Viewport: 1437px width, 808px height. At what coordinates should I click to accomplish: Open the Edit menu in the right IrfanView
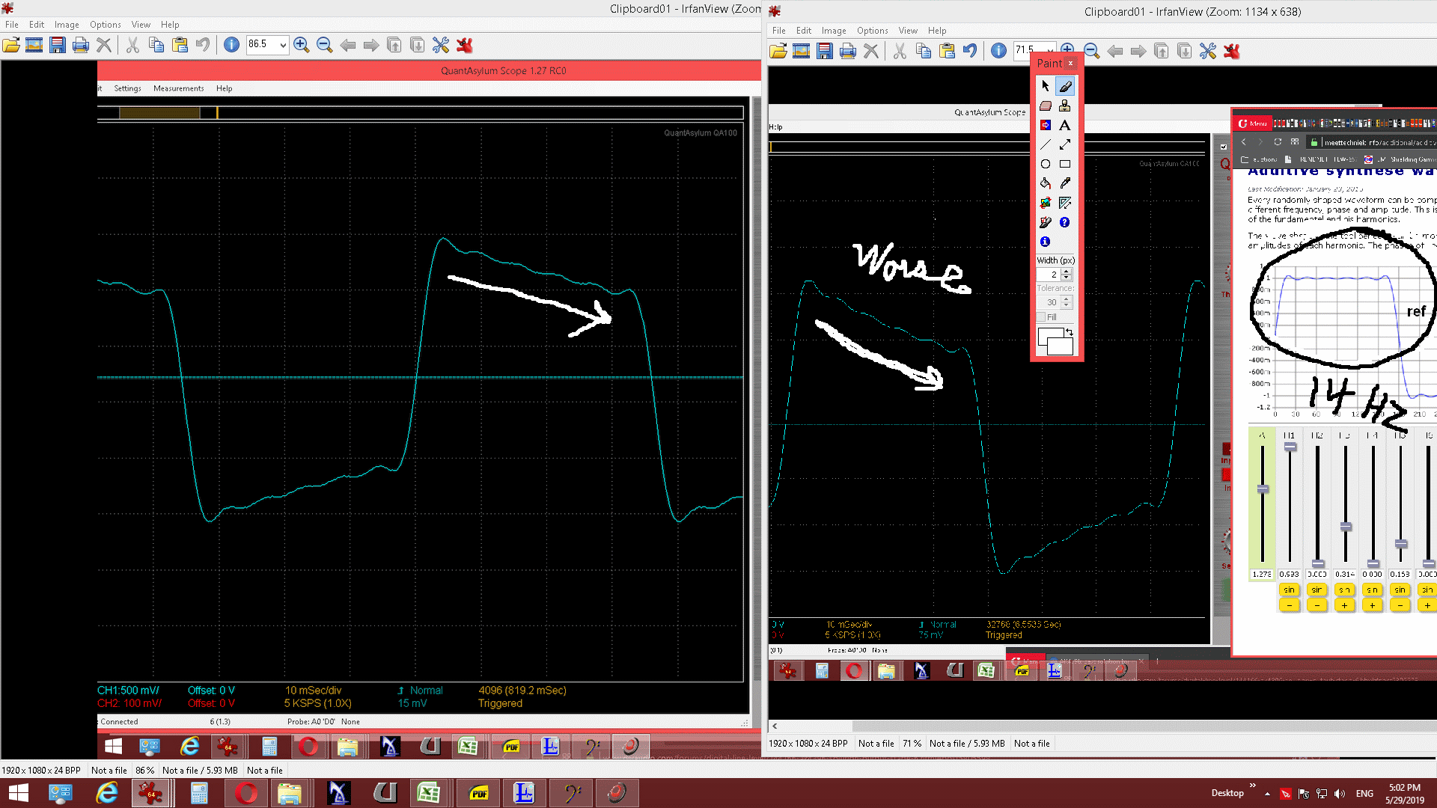click(804, 31)
